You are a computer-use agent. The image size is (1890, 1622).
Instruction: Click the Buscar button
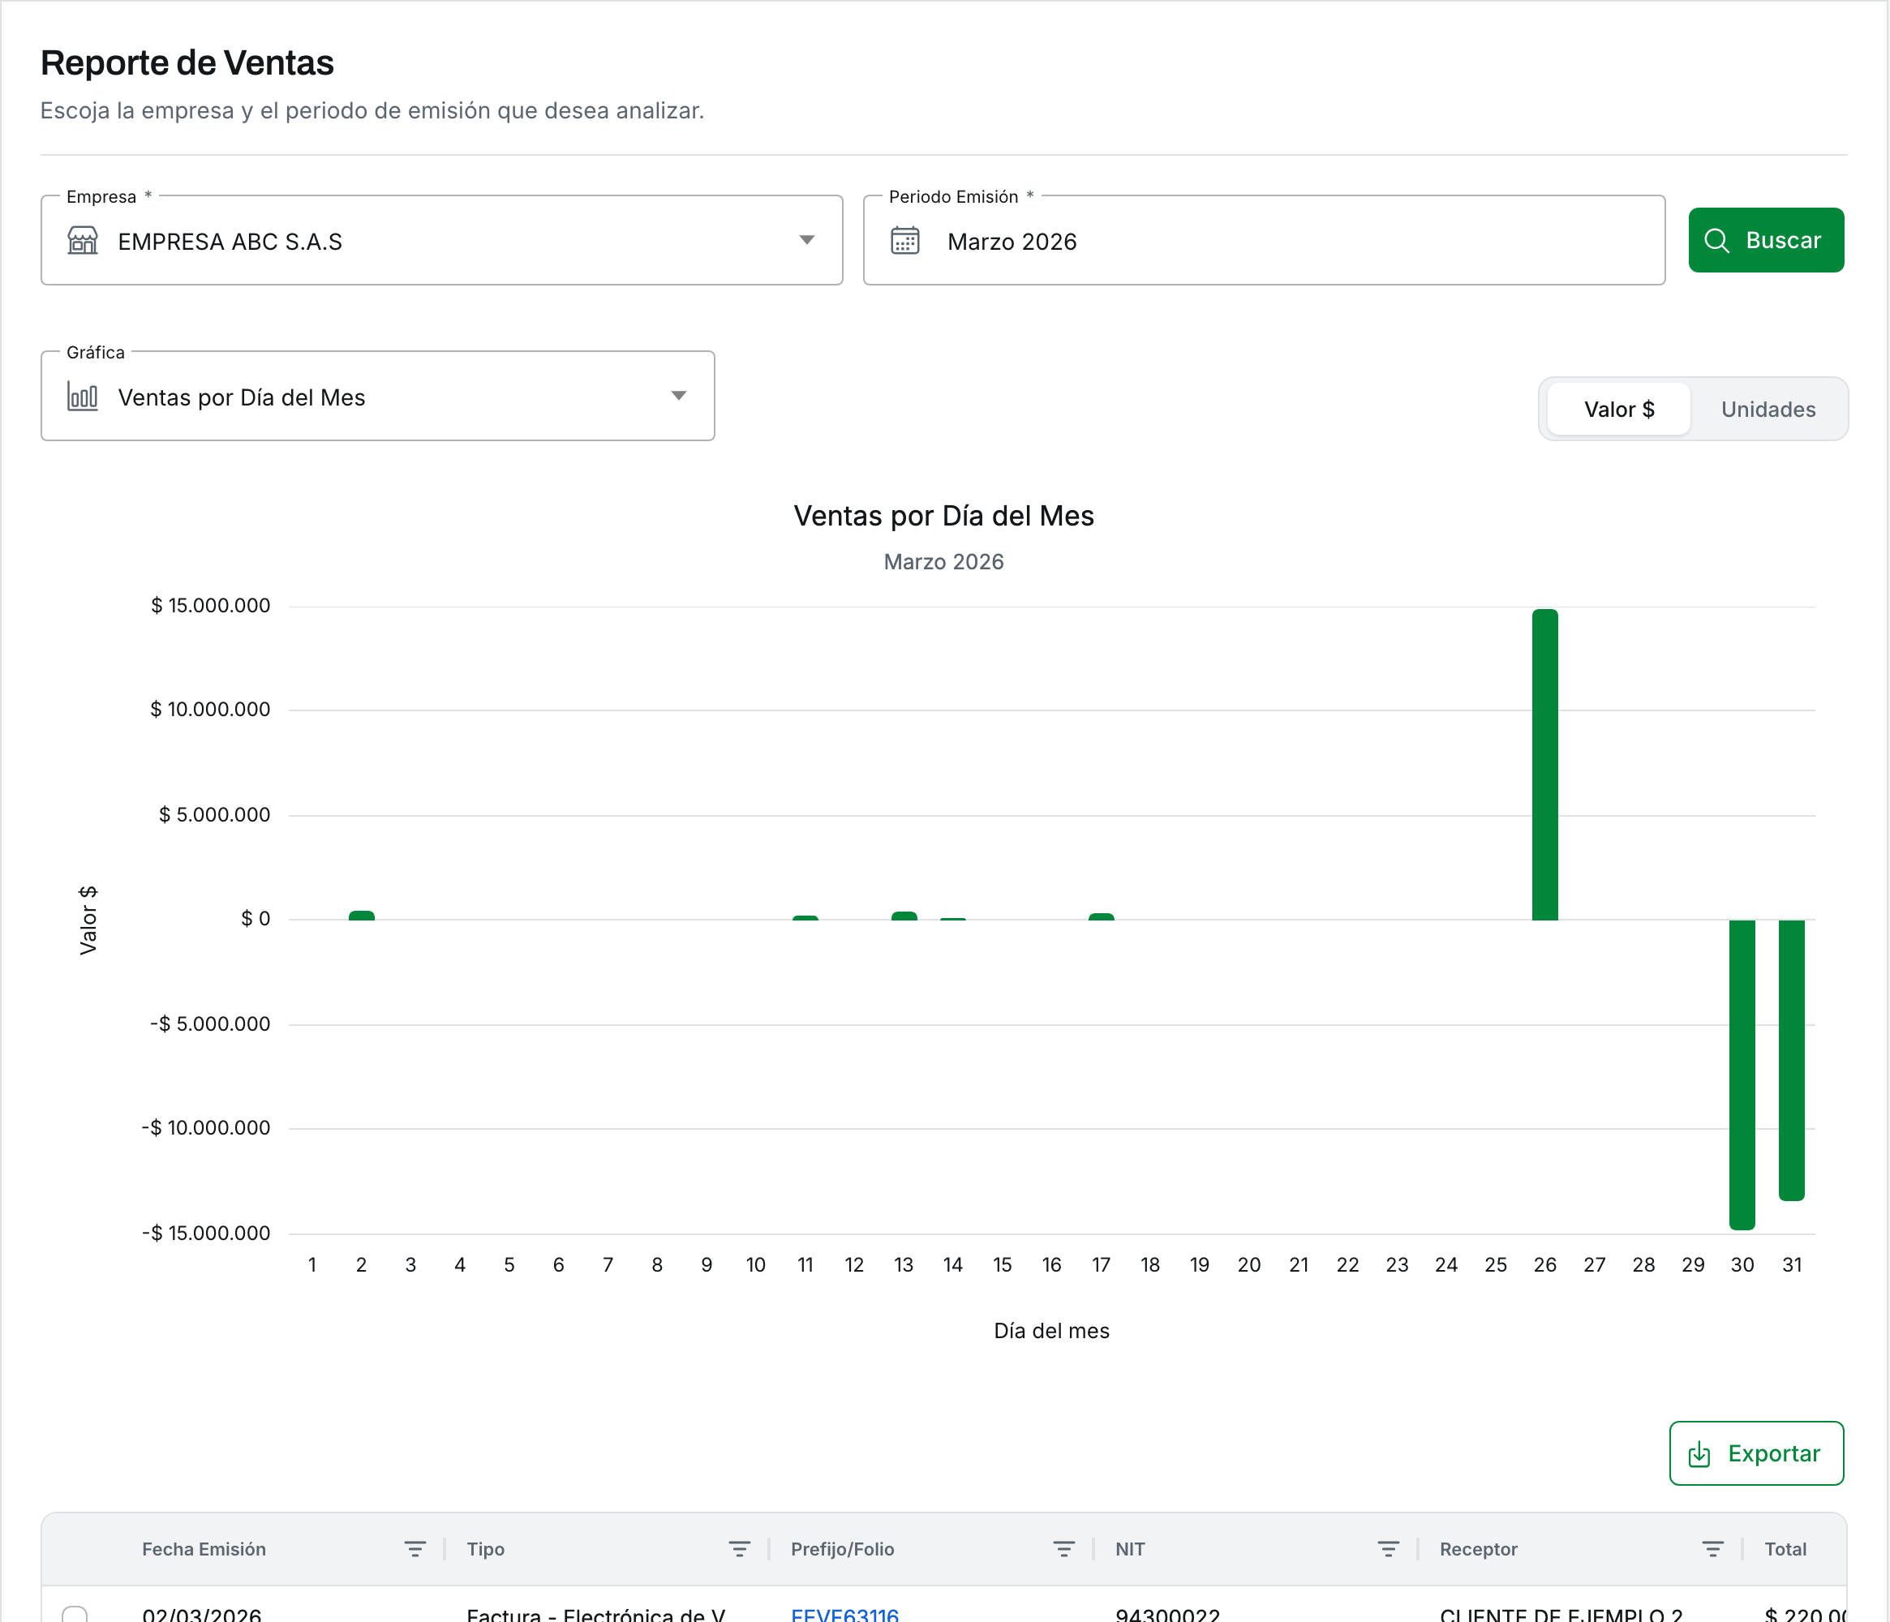[x=1766, y=241]
